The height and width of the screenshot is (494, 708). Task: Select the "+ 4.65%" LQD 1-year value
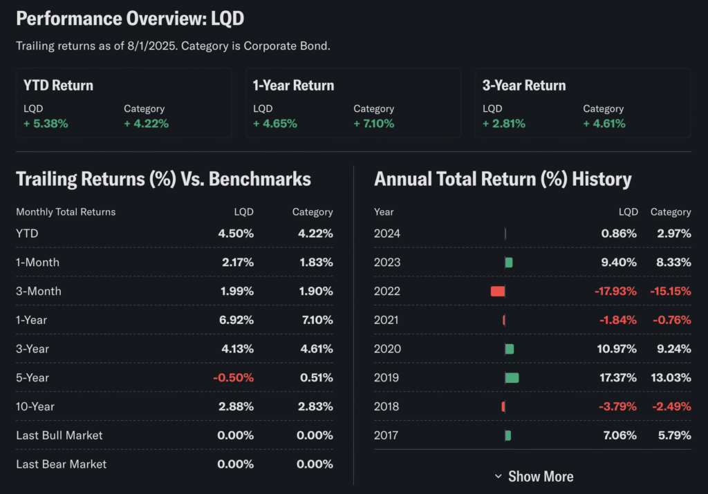click(275, 124)
